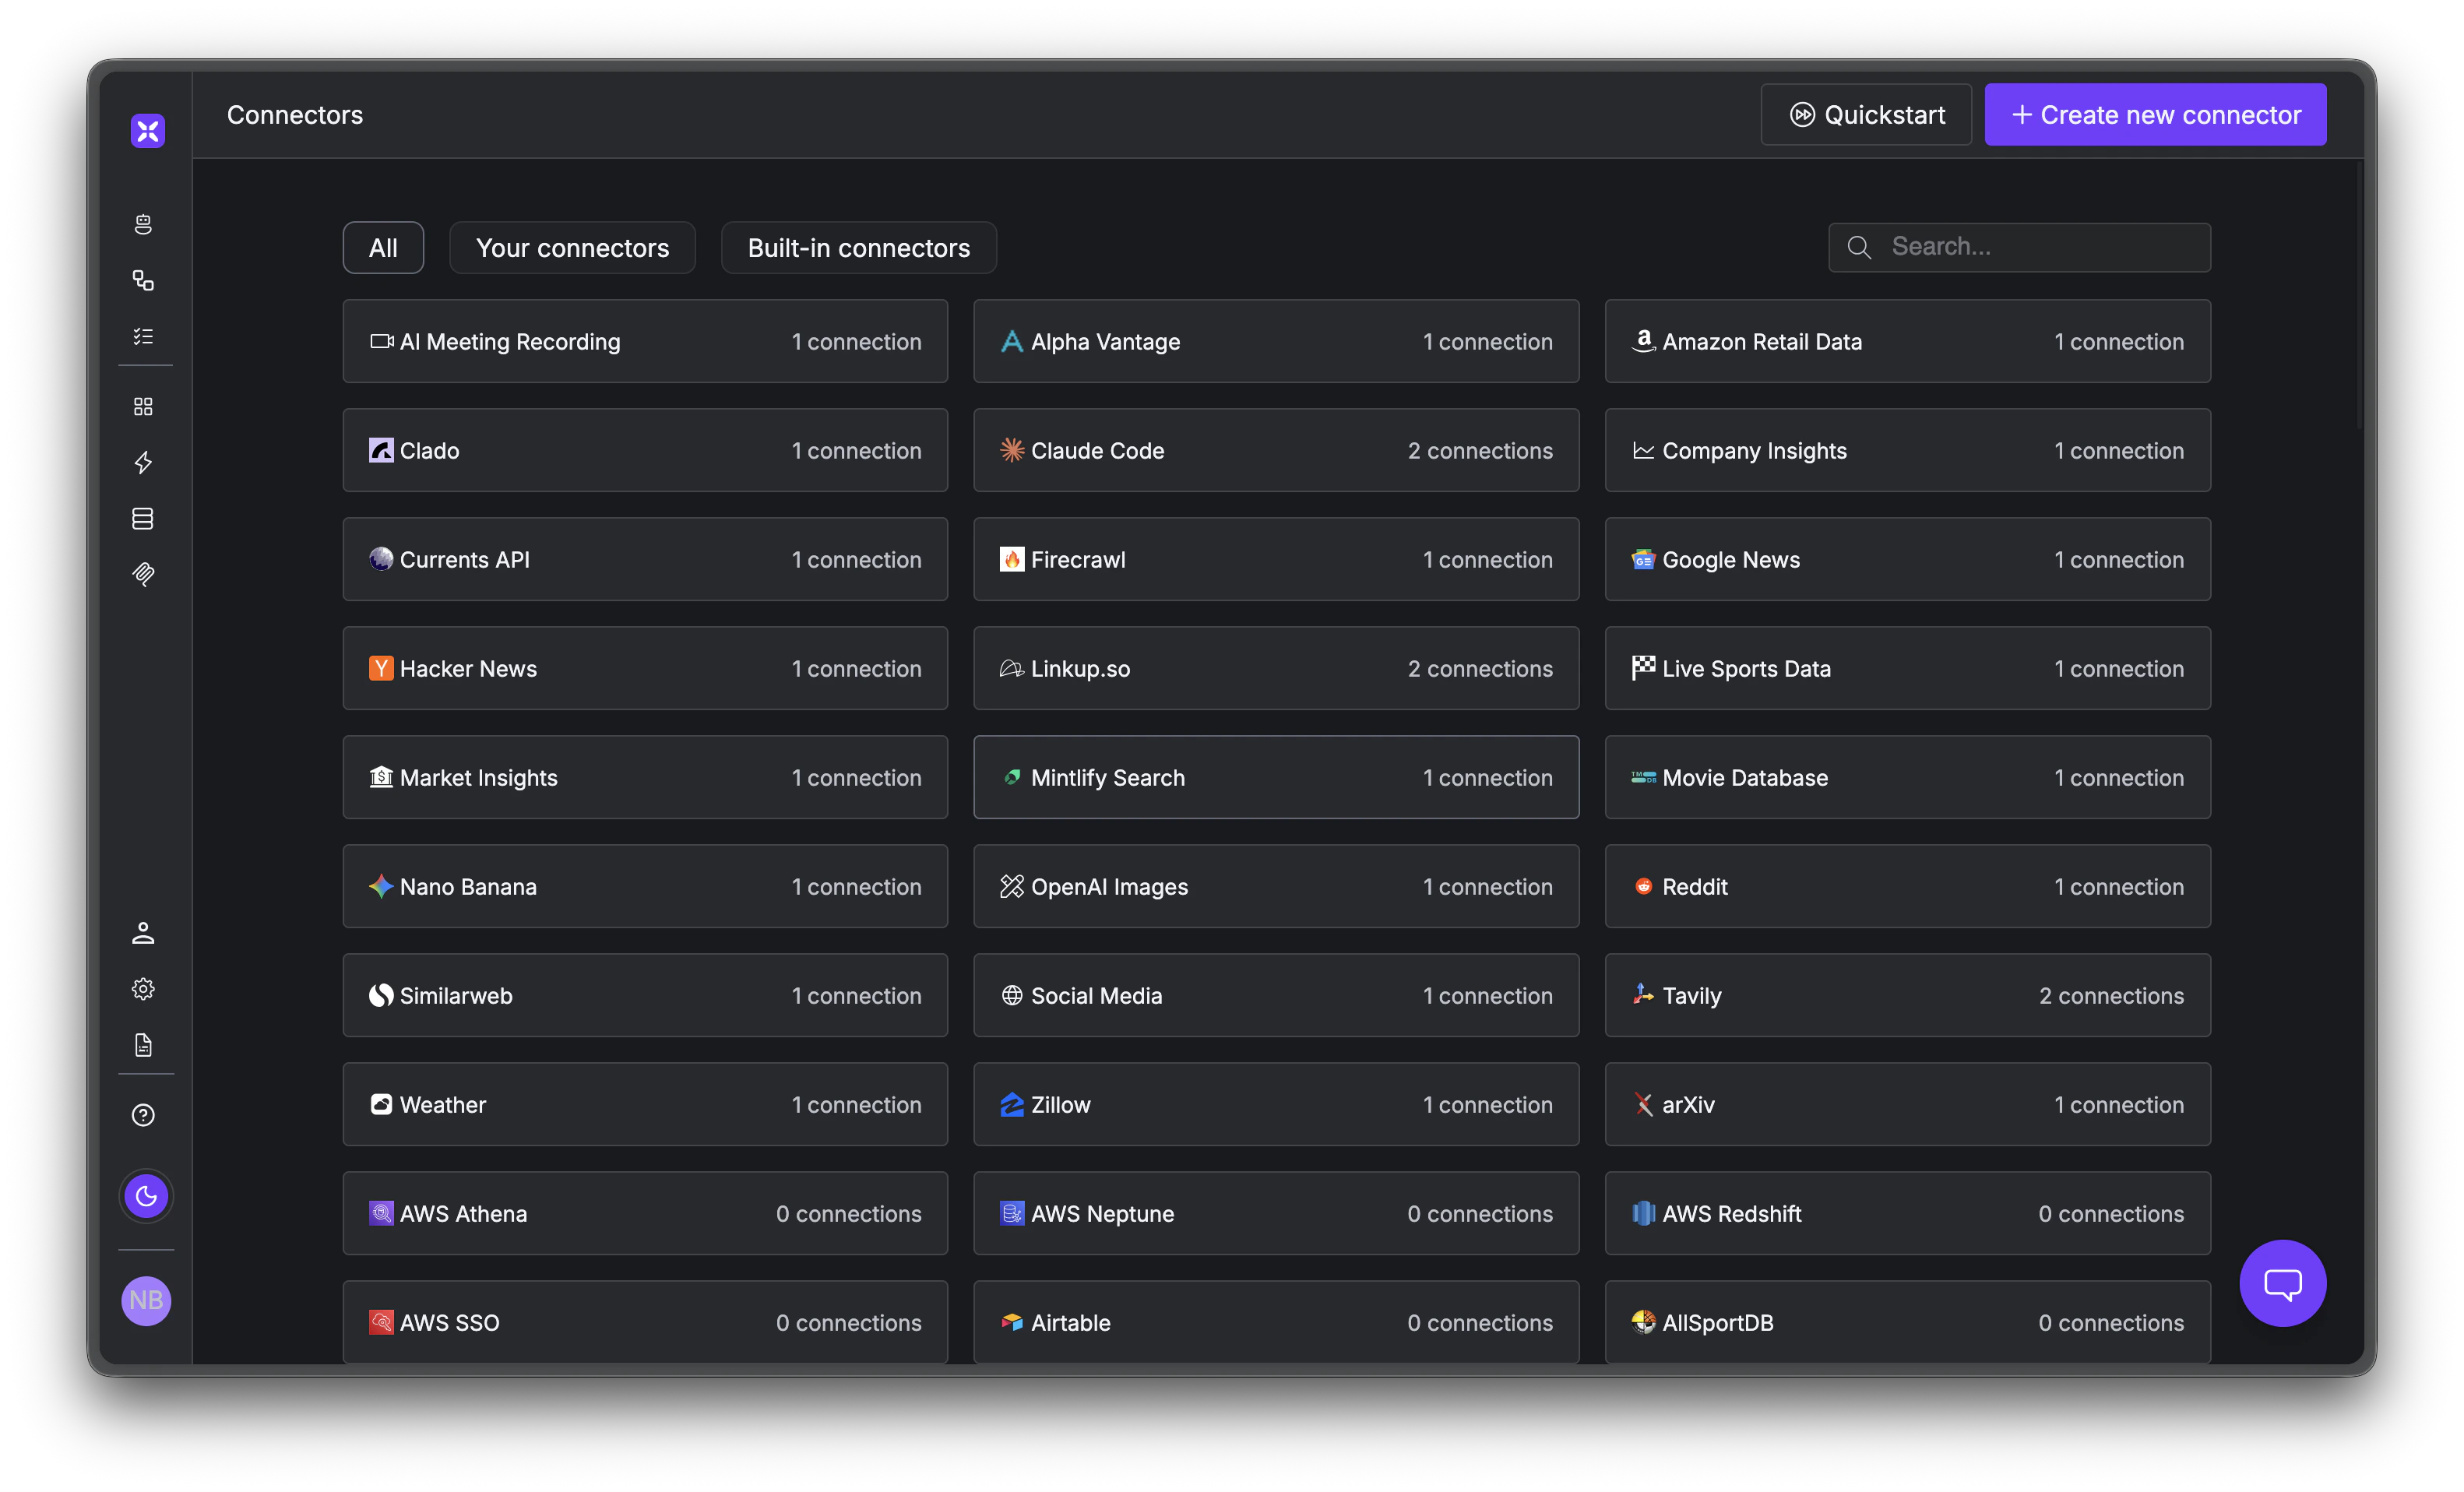Click the database stack sidebar icon
The image size is (2464, 1492).
click(x=143, y=518)
